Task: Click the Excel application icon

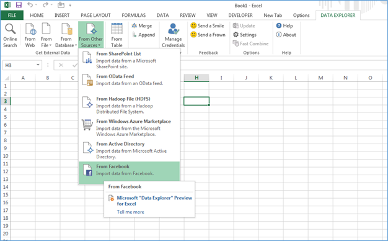Action: (7, 5)
